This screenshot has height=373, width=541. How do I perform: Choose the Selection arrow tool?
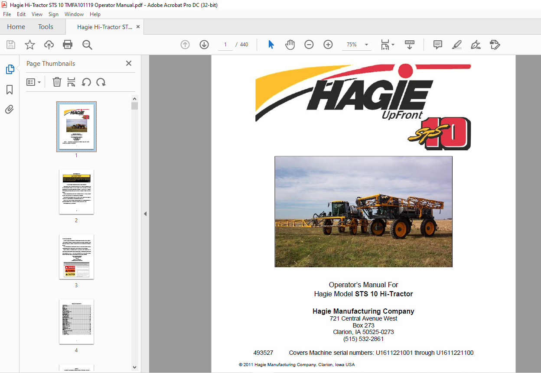point(271,45)
